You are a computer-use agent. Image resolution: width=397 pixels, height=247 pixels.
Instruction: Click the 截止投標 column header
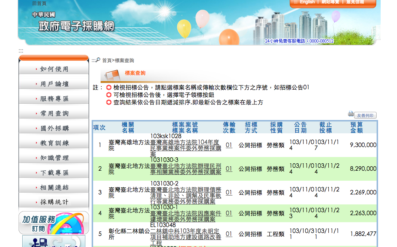tap(326, 127)
